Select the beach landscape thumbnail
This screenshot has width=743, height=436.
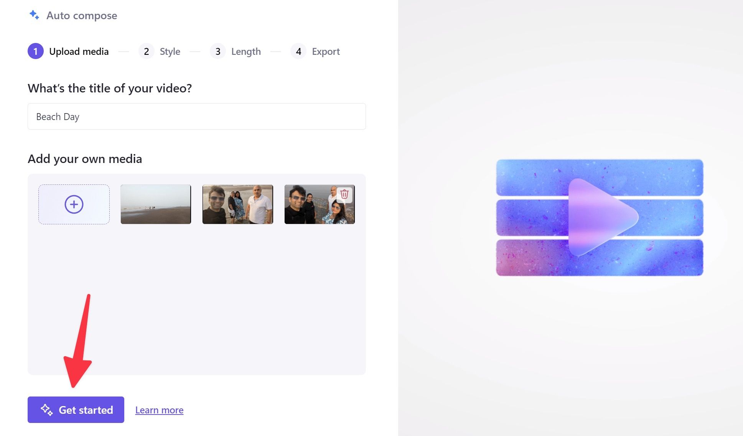[155, 204]
